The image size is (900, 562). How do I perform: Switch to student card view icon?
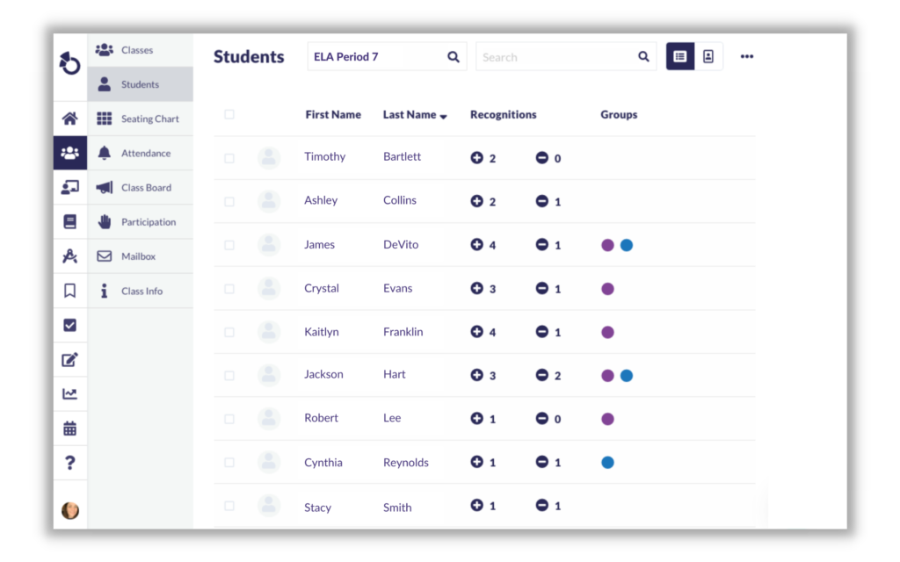point(708,56)
